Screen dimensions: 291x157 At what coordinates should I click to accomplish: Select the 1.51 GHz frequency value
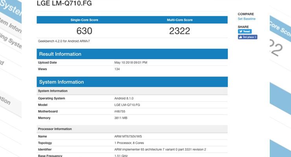point(121,156)
